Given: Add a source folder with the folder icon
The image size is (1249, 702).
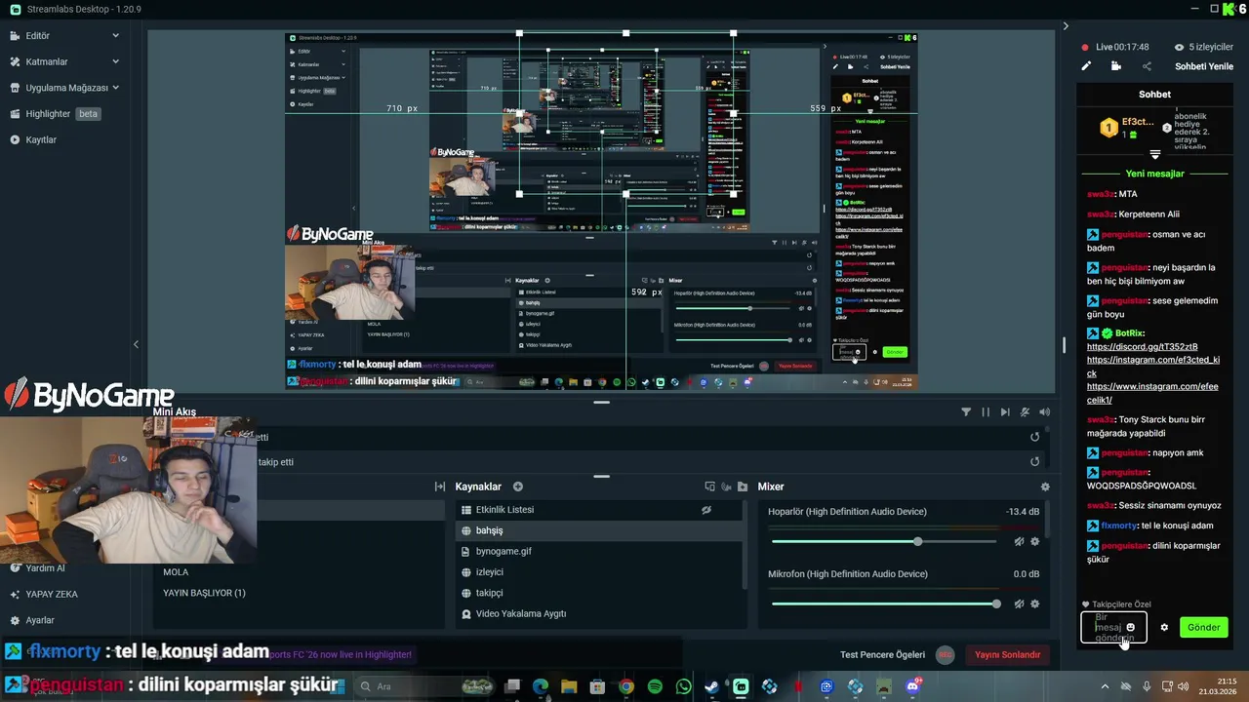Looking at the screenshot, I should click(743, 487).
